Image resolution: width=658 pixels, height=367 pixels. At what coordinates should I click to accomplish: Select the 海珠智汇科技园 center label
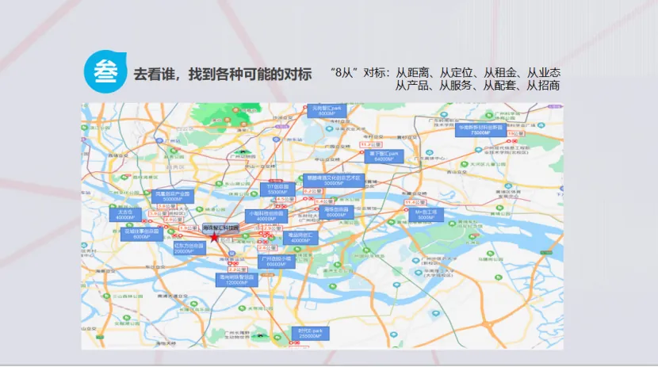tap(220, 227)
